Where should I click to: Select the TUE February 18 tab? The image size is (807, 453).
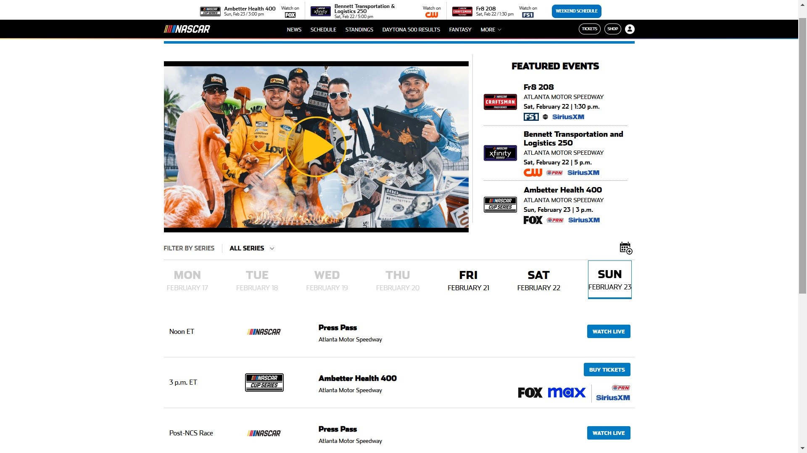pos(257,280)
